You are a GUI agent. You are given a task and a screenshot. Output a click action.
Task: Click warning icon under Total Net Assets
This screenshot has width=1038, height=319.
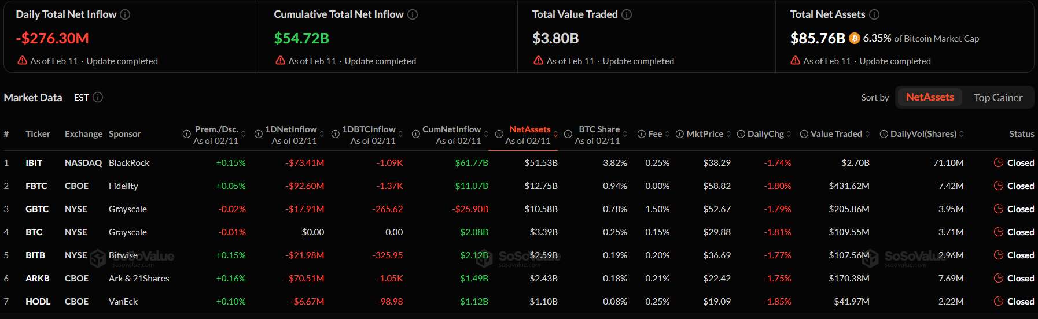coord(796,60)
